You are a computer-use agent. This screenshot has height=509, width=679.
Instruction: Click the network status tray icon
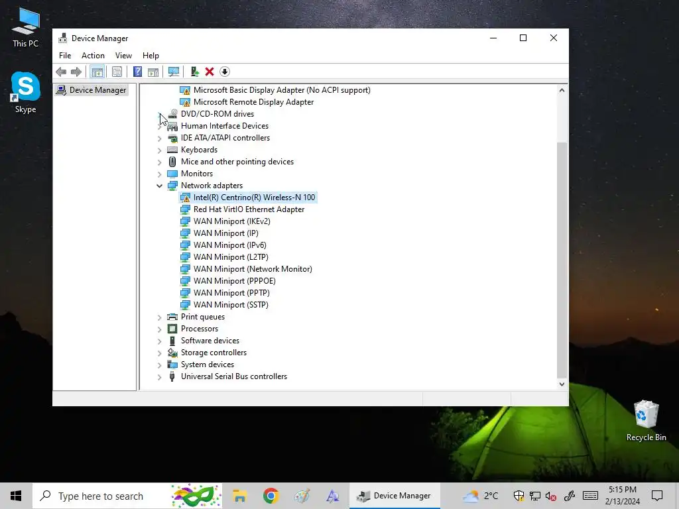[x=535, y=496]
